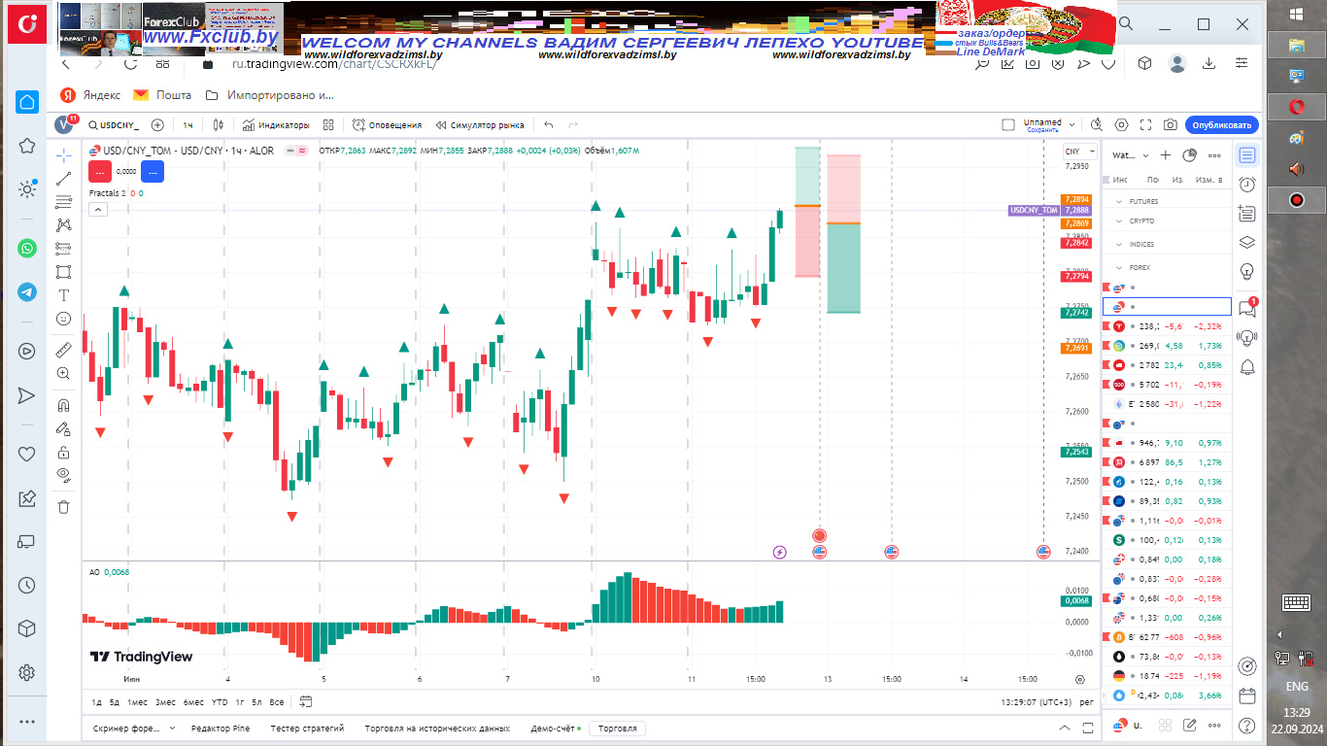The height and width of the screenshot is (746, 1327).
Task: Add a symbol to the watchlist
Action: pos(1165,155)
